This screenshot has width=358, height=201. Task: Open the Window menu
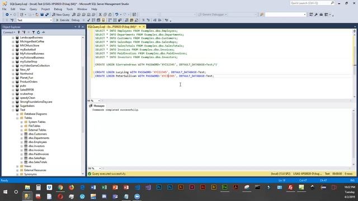point(82,9)
